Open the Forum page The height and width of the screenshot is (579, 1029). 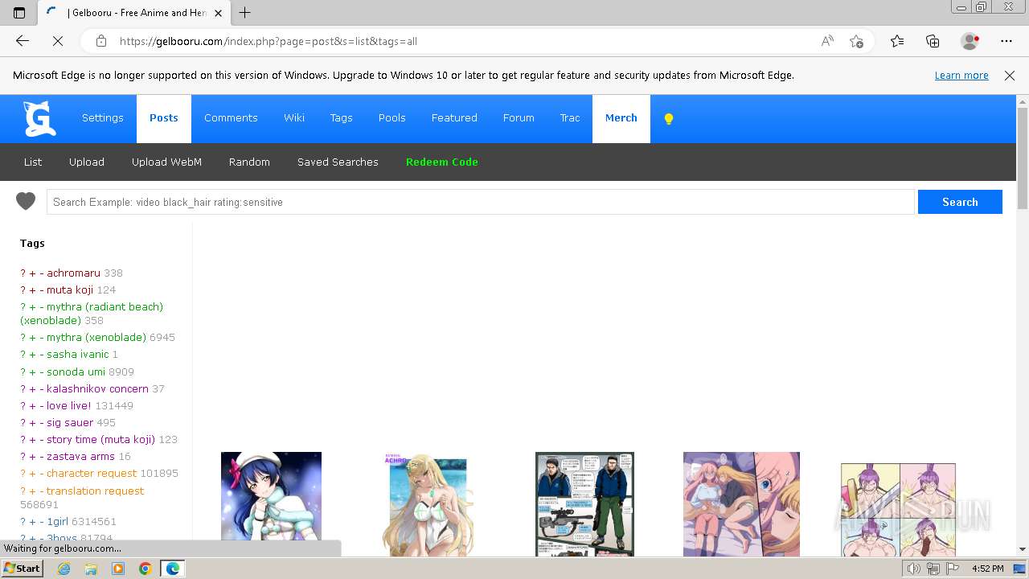[x=519, y=118]
